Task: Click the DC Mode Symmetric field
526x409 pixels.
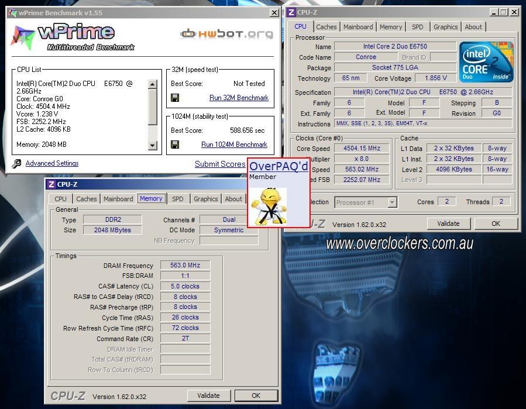Action: click(x=229, y=230)
